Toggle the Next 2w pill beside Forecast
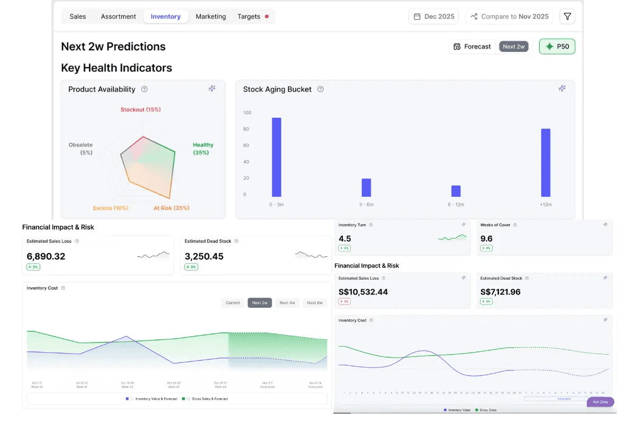This screenshot has height=423, width=635. click(514, 47)
